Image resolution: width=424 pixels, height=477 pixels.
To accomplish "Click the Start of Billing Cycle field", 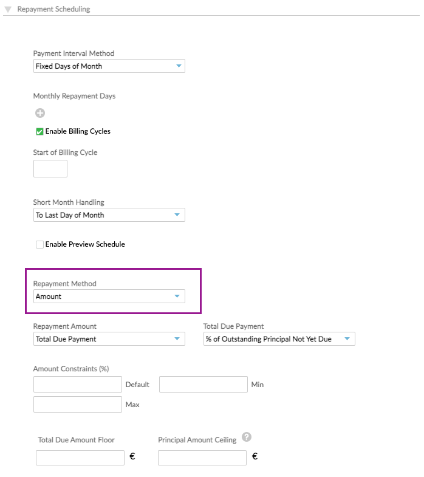I will click(x=50, y=169).
